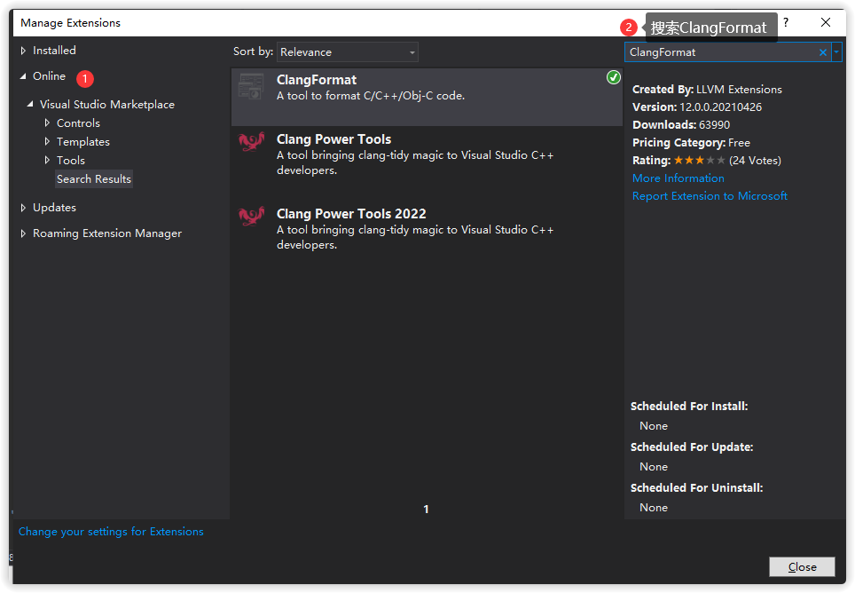The image size is (855, 593).
Task: Open Change your settings for Extensions
Action: [x=111, y=532]
